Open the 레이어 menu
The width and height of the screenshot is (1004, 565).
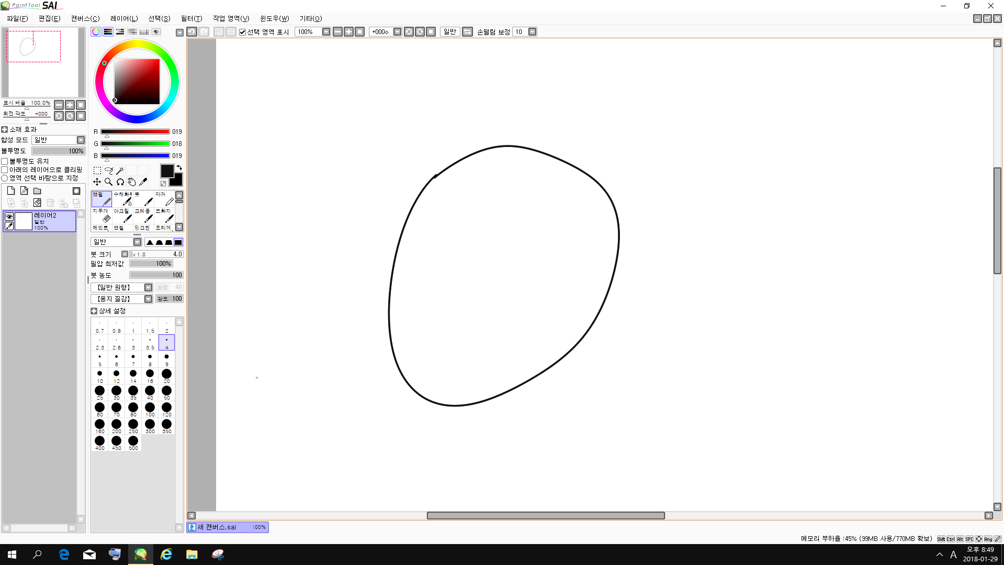click(x=123, y=18)
